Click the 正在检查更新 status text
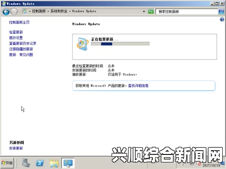The image size is (226, 169). click(105, 39)
